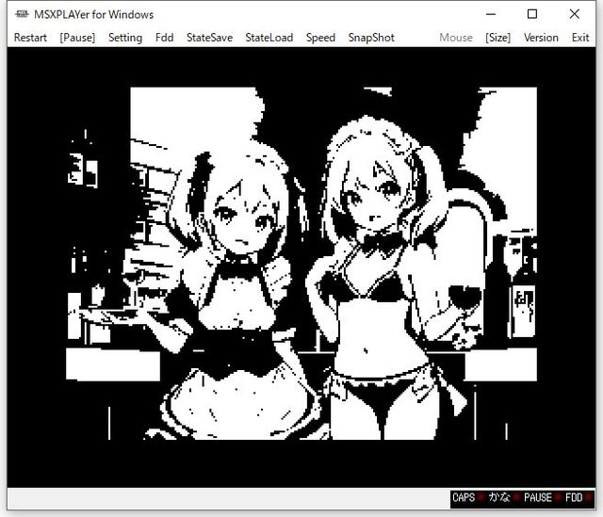Image resolution: width=603 pixels, height=517 pixels.
Task: Close the MSXPLAYer window
Action: tap(574, 14)
